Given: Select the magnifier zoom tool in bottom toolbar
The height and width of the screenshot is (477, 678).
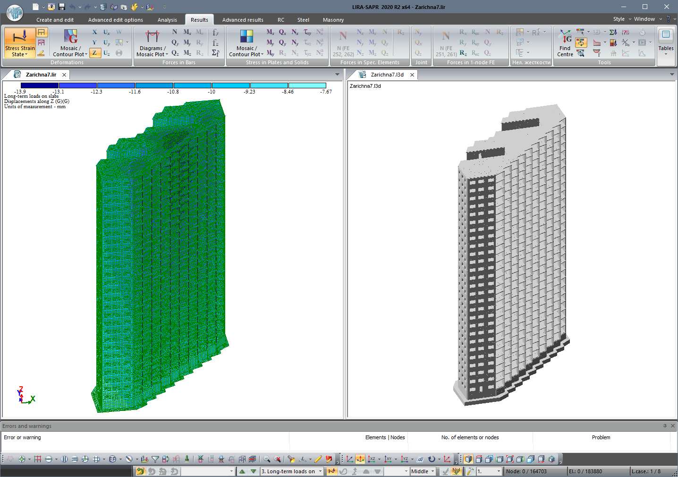Looking at the screenshot, I should coord(267,459).
